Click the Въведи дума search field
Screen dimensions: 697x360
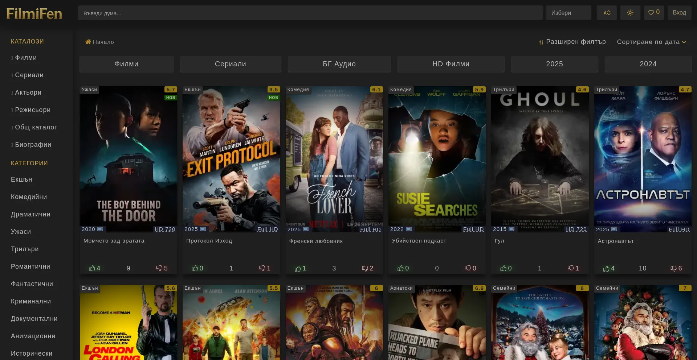[x=310, y=13]
